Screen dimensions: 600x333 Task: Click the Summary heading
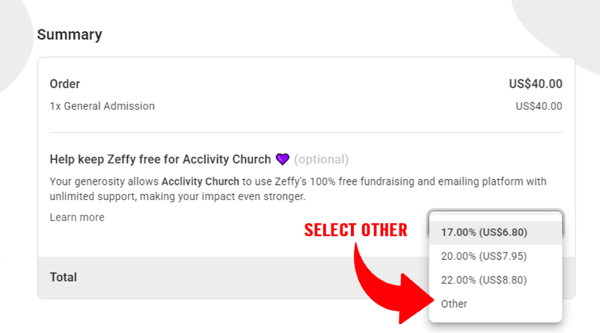[x=70, y=34]
